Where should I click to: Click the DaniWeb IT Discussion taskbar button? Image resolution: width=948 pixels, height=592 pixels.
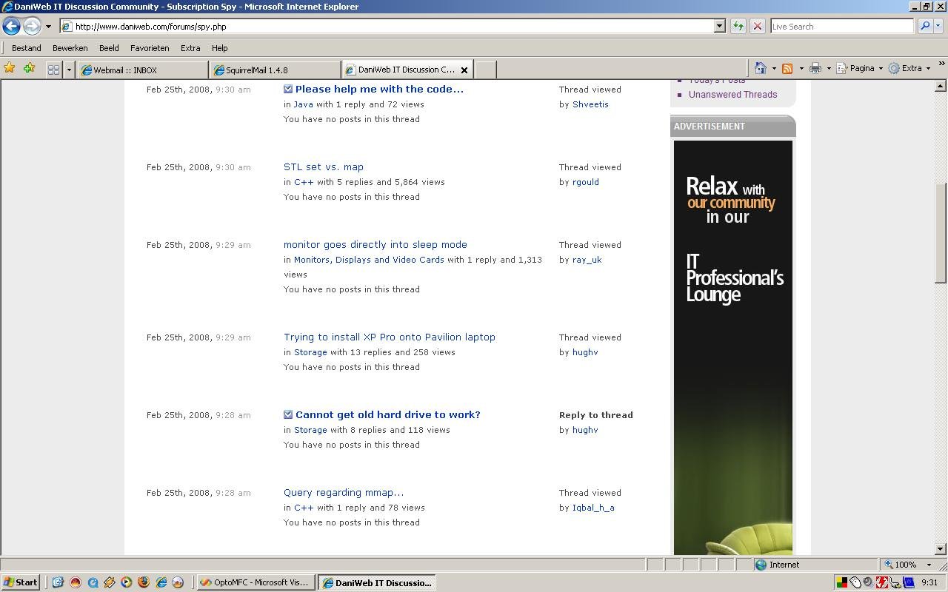click(x=377, y=582)
